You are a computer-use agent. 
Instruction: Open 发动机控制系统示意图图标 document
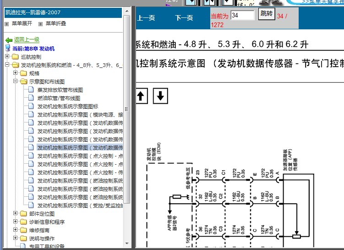coord(68,106)
